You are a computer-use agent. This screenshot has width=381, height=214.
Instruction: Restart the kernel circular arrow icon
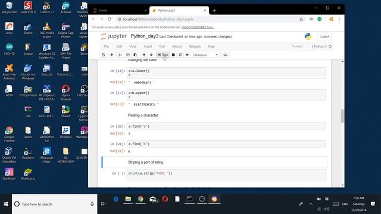click(180, 55)
